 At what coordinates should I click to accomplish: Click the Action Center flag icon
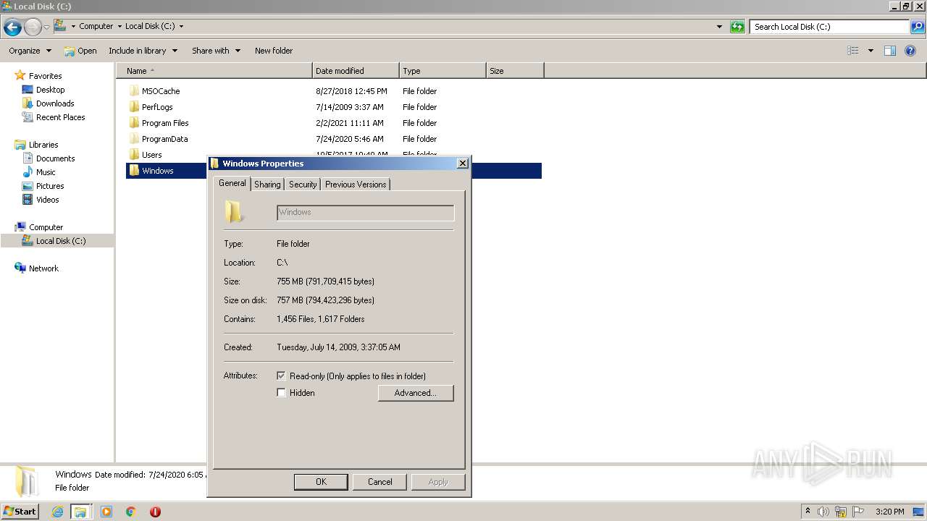click(858, 512)
